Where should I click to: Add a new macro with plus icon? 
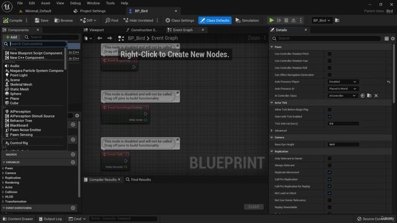73,154
